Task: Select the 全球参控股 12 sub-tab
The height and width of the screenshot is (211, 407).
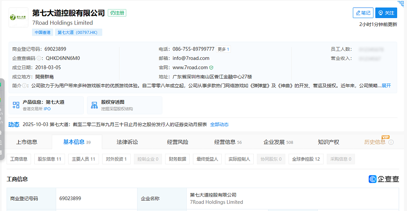Action: click(x=306, y=159)
